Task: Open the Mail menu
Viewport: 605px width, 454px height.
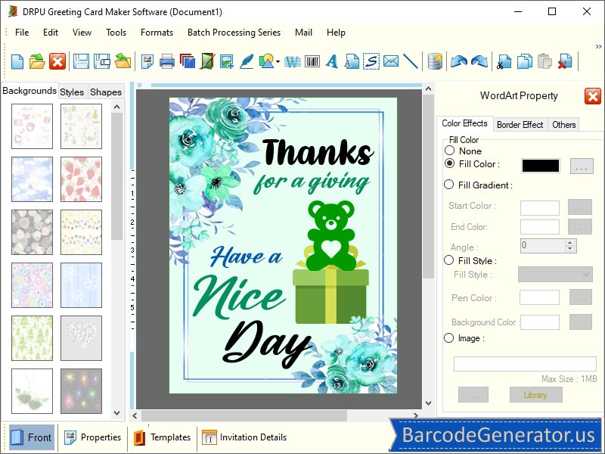Action: [x=303, y=33]
